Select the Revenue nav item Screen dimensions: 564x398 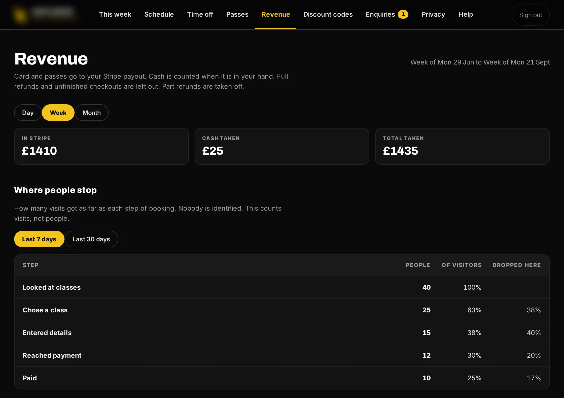coord(276,14)
